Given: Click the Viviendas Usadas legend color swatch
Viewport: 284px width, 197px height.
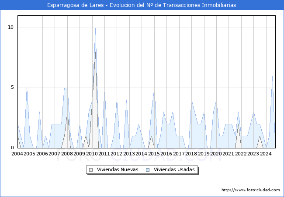Looking at the screenshot, I should 148,170.
